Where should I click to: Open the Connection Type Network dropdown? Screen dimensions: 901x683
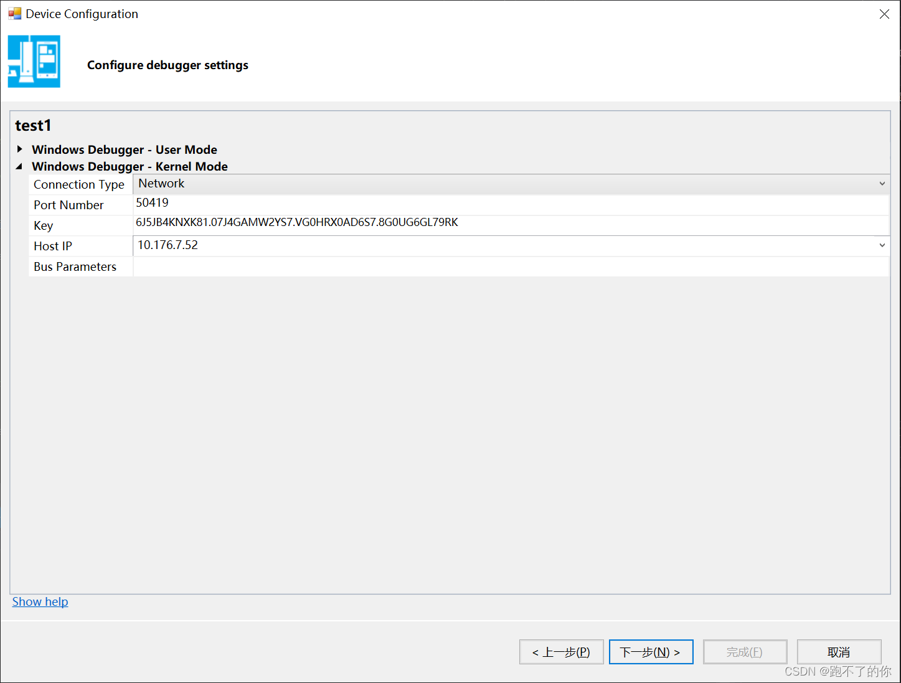coord(882,184)
